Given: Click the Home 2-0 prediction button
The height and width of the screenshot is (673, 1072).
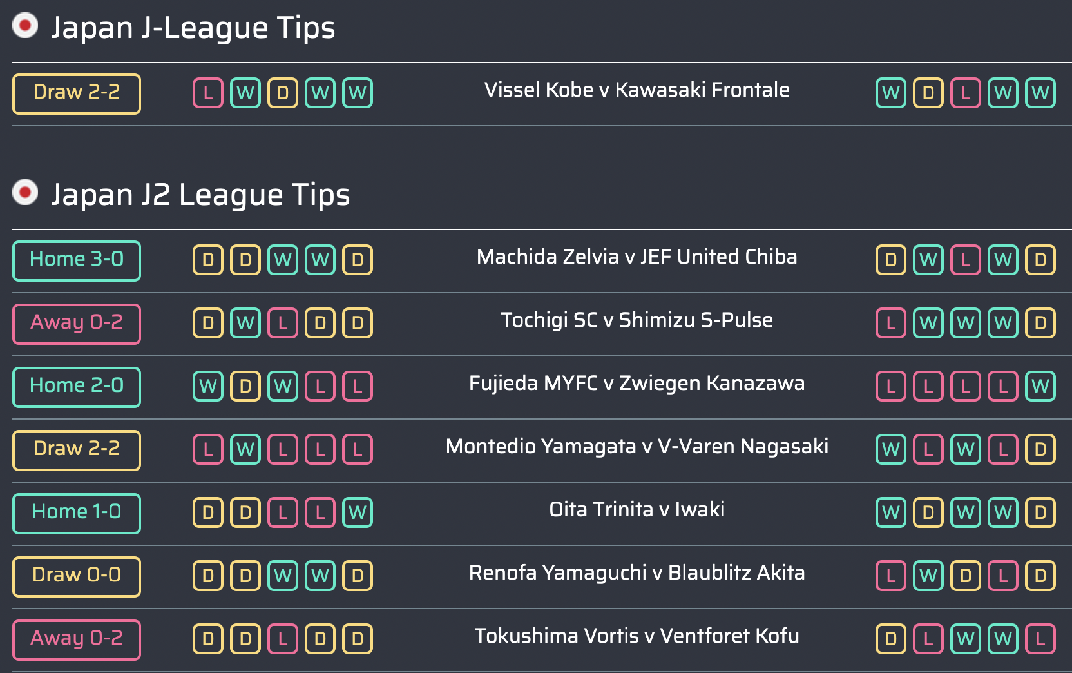Looking at the screenshot, I should pyautogui.click(x=77, y=387).
